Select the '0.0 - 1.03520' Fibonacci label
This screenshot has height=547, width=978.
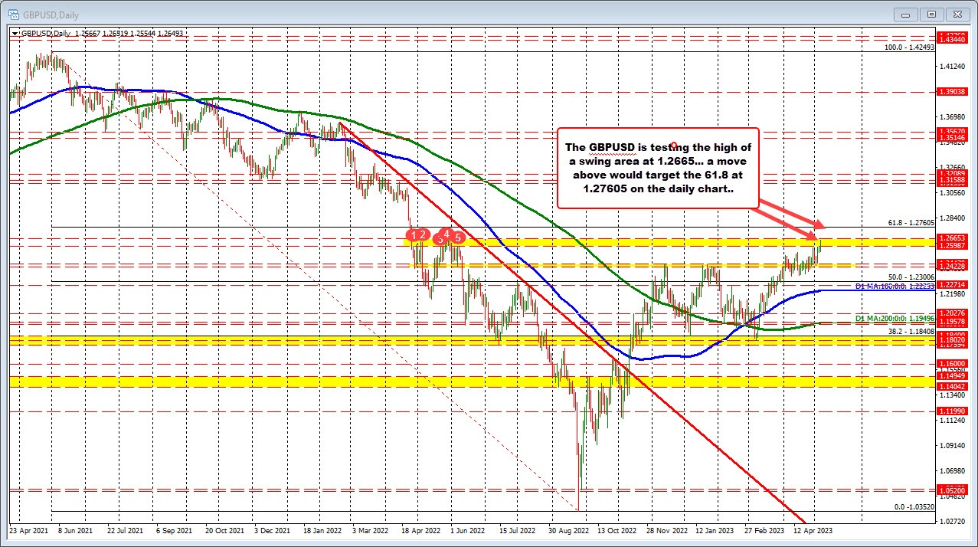[x=913, y=506]
